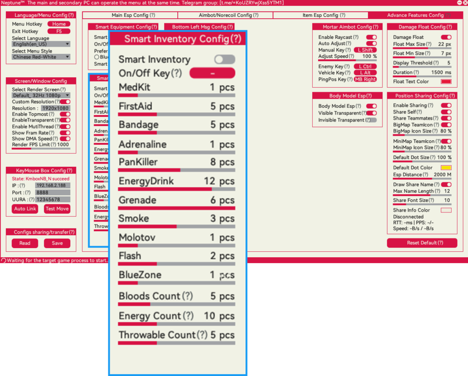Toggle MiniMap TeamIcon switch
The height and width of the screenshot is (376, 468).
[446, 141]
